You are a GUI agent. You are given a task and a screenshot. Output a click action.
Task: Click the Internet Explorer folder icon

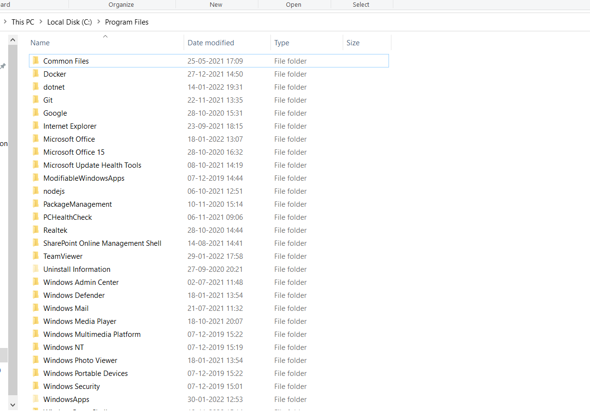36,126
